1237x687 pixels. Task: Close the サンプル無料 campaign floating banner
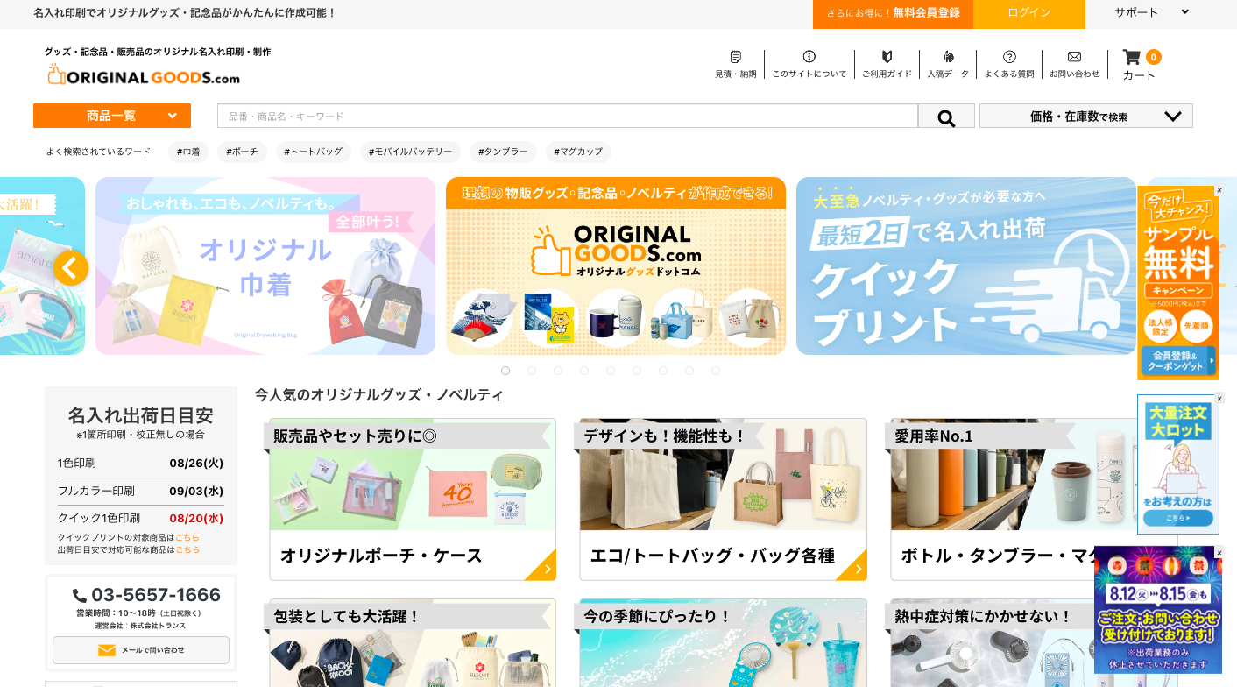click(x=1219, y=190)
